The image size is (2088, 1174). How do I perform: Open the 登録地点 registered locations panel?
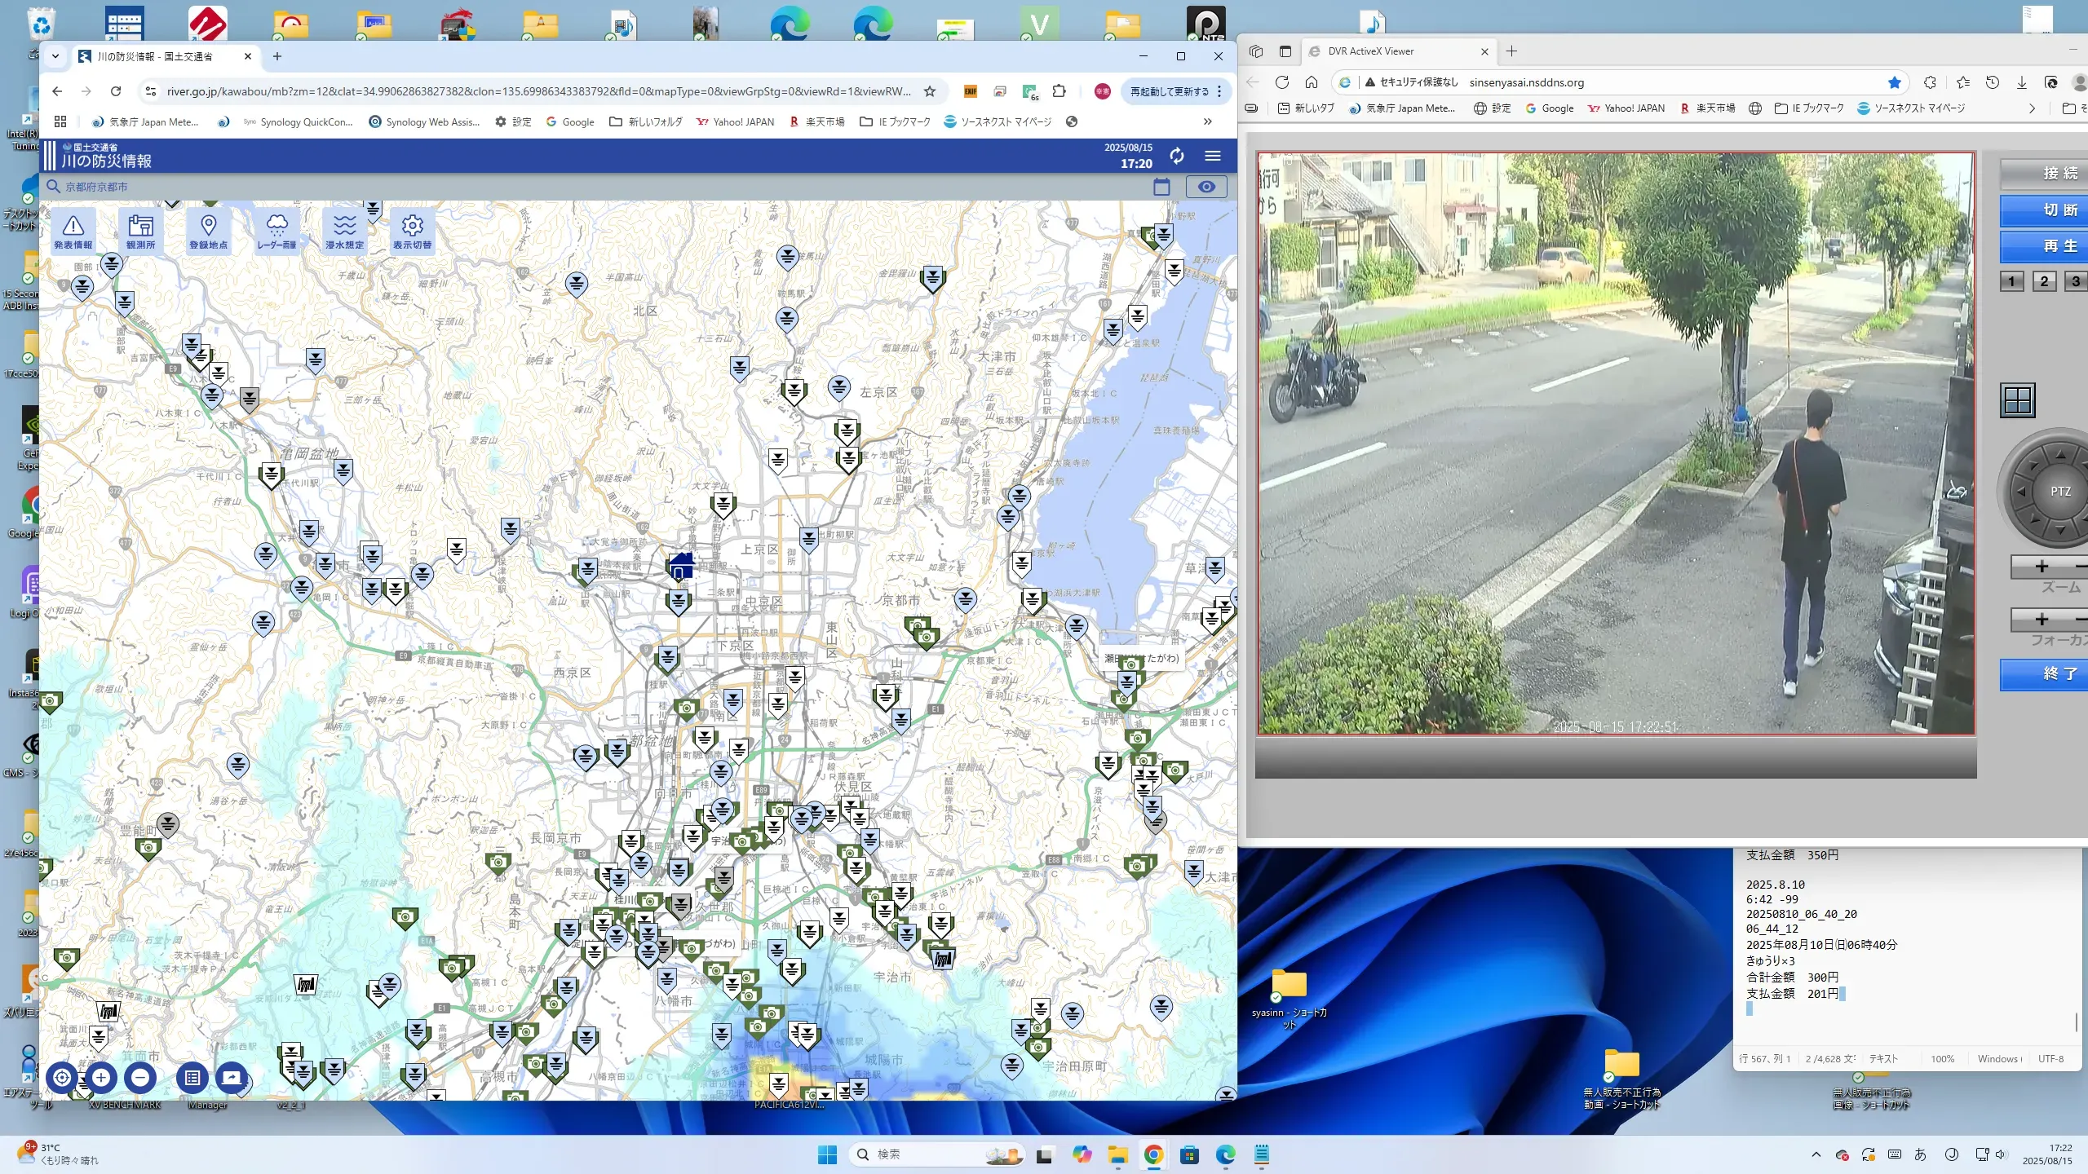click(208, 231)
